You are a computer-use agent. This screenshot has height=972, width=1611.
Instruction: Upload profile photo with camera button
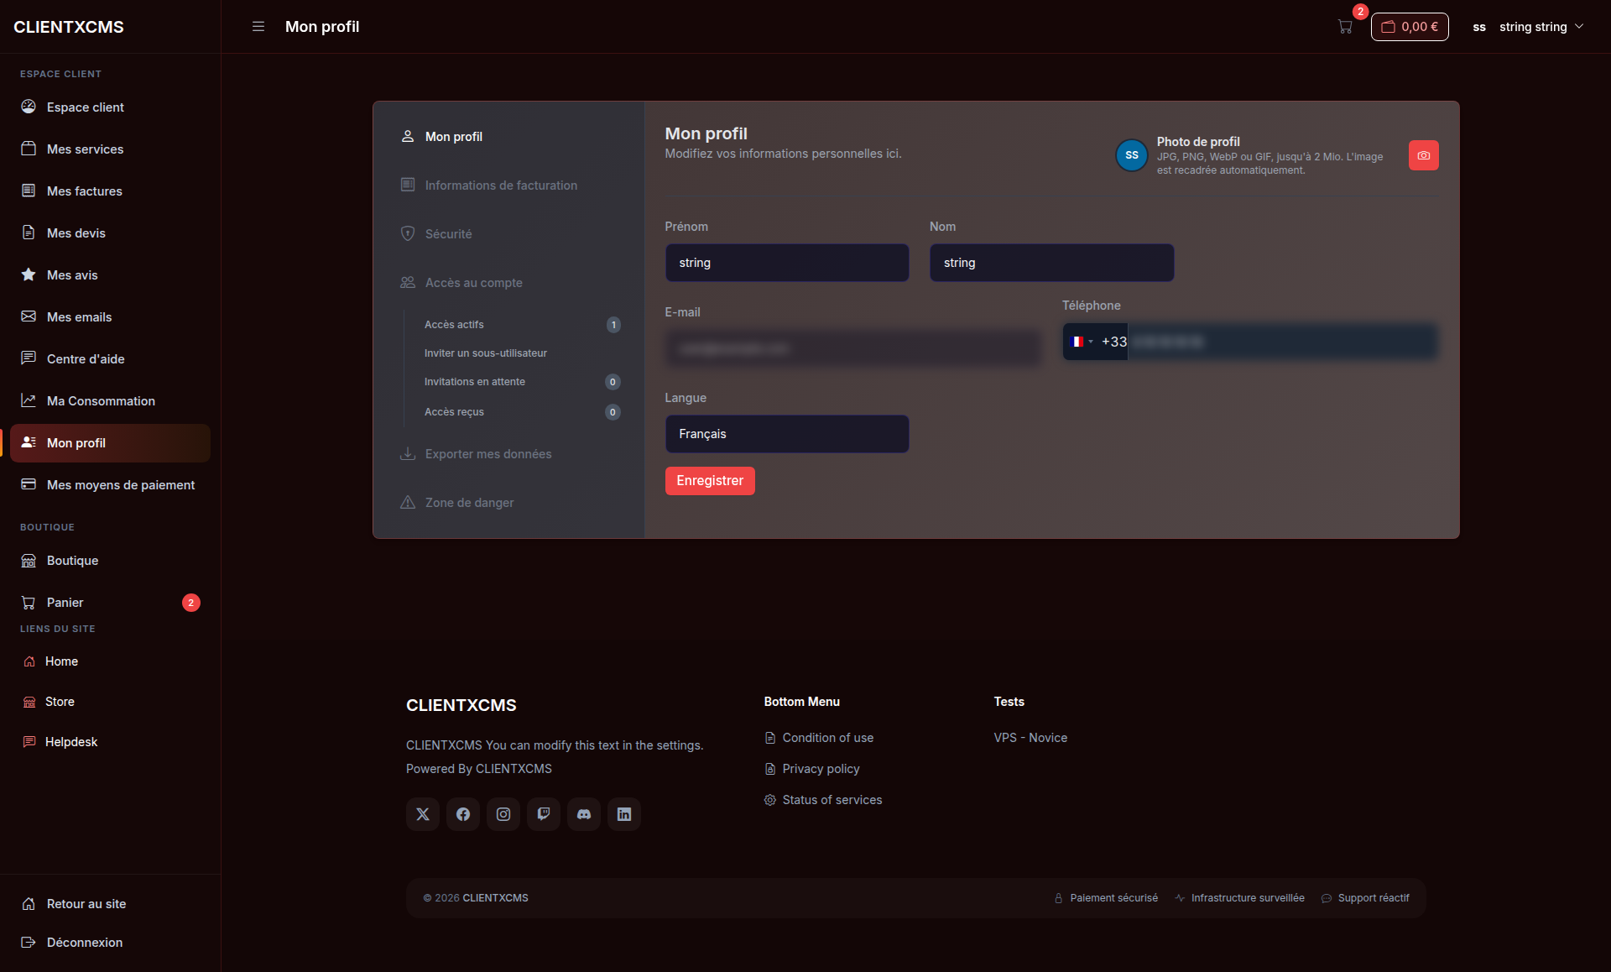tap(1424, 155)
